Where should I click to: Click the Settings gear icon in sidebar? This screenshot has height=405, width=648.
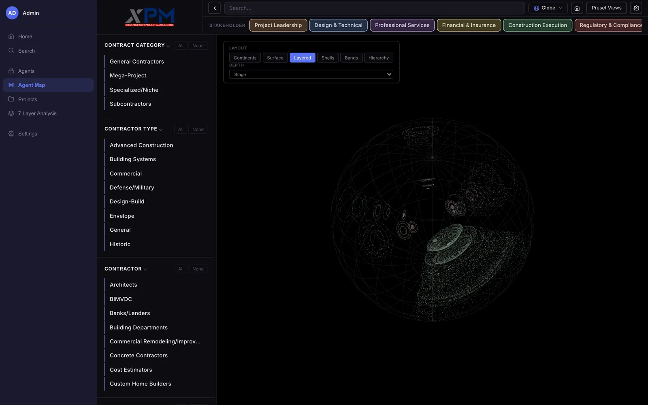tap(11, 134)
